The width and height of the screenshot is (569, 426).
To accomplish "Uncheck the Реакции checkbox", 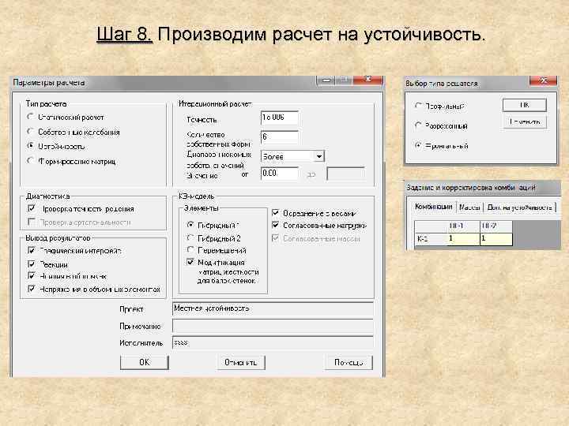I will [32, 264].
